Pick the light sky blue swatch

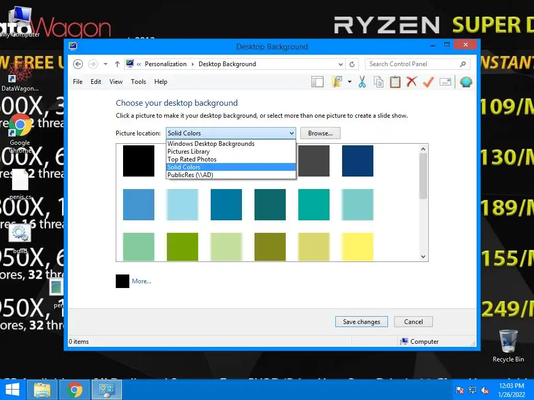coord(182,204)
